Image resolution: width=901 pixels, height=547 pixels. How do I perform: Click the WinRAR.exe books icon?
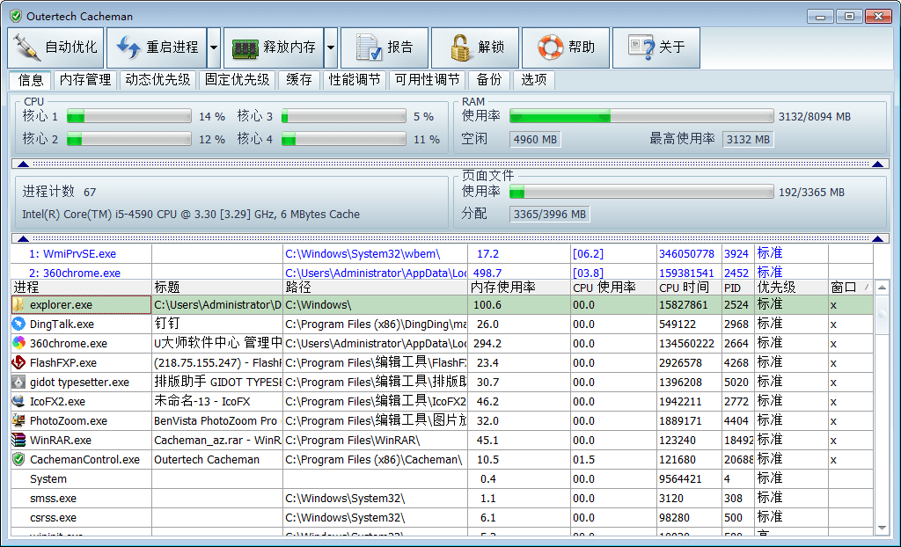coord(19,440)
